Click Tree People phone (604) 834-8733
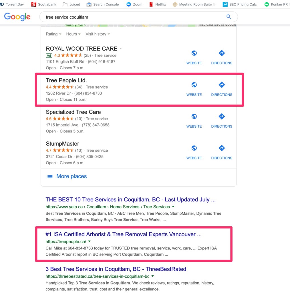290x293 pixels. tap(88, 93)
